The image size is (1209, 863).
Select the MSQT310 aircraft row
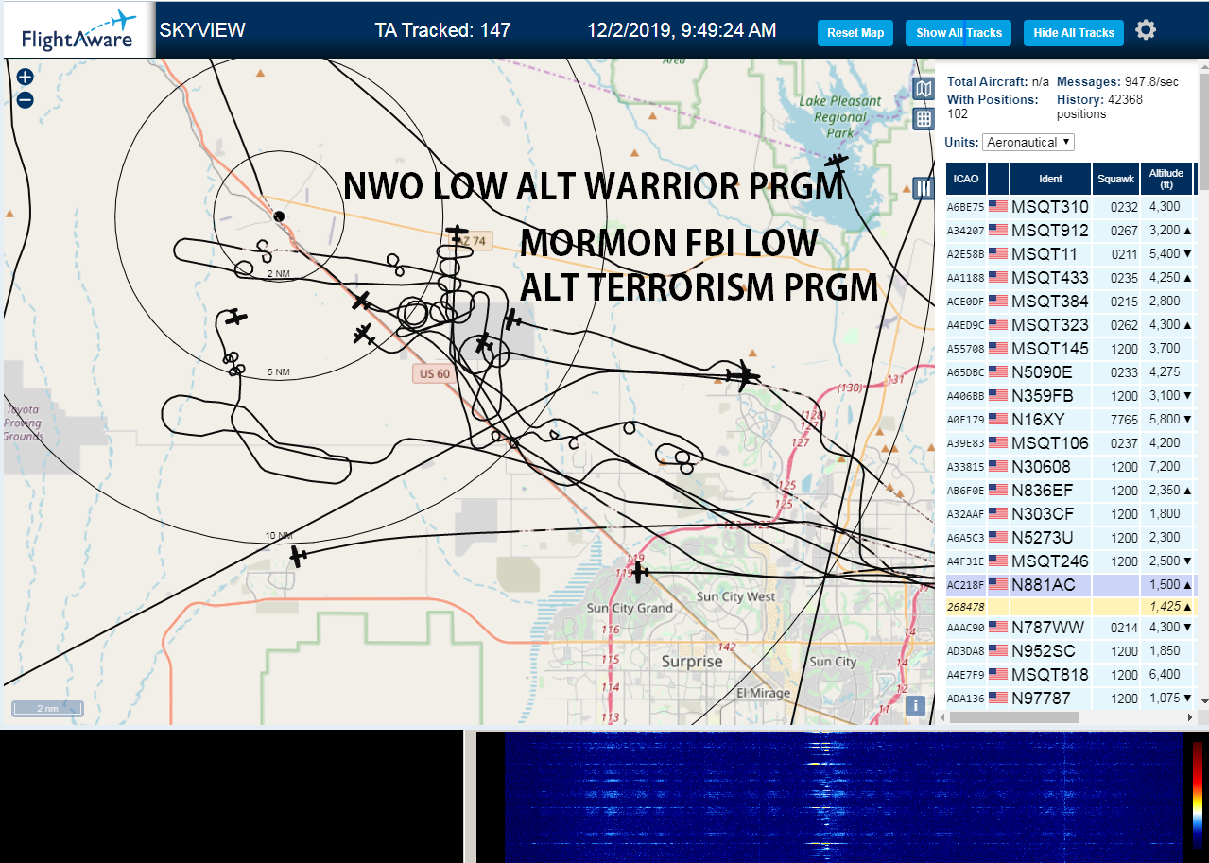click(x=1072, y=206)
